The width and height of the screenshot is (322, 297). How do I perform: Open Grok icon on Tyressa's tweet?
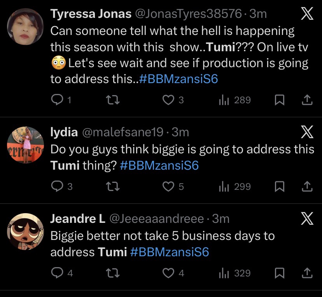click(x=307, y=15)
